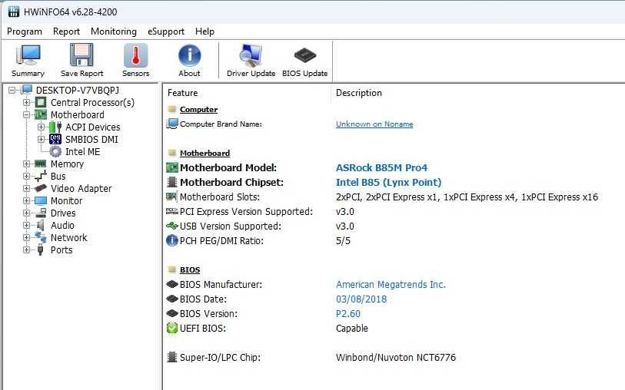Open the eSupport menu

[x=166, y=31]
